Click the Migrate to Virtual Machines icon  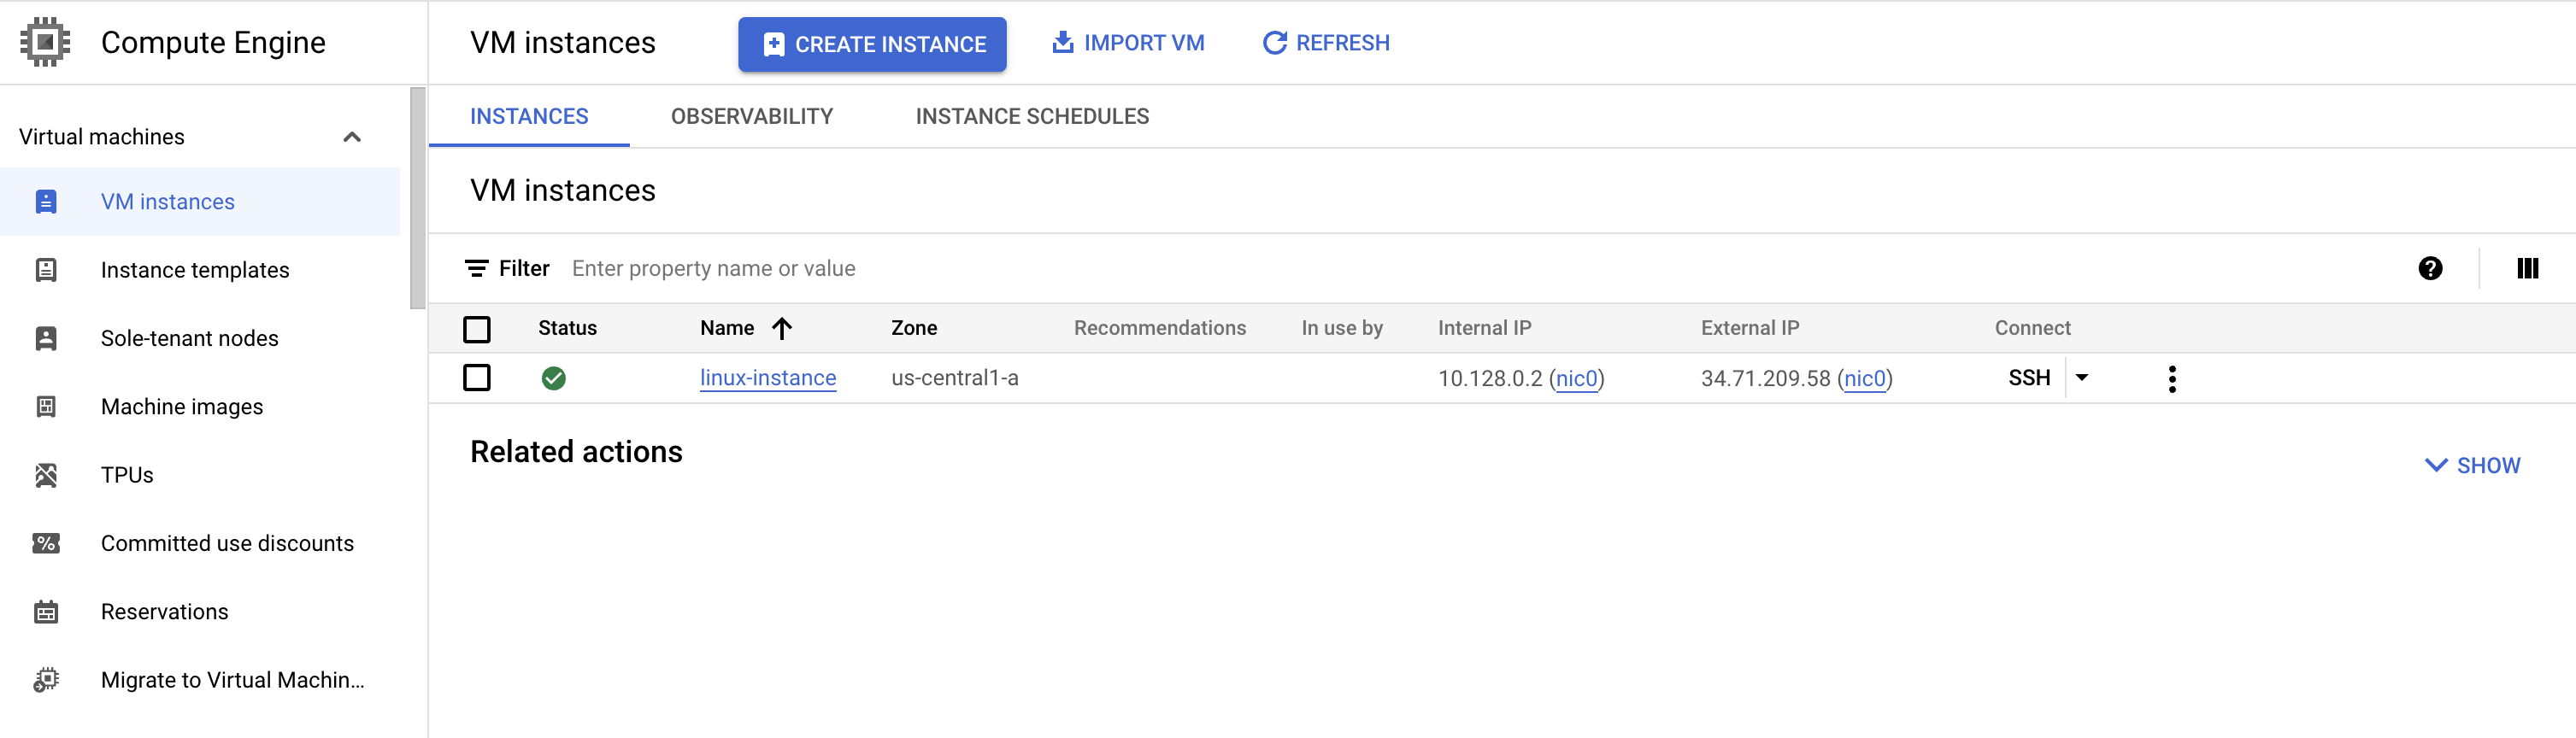pyautogui.click(x=46, y=680)
